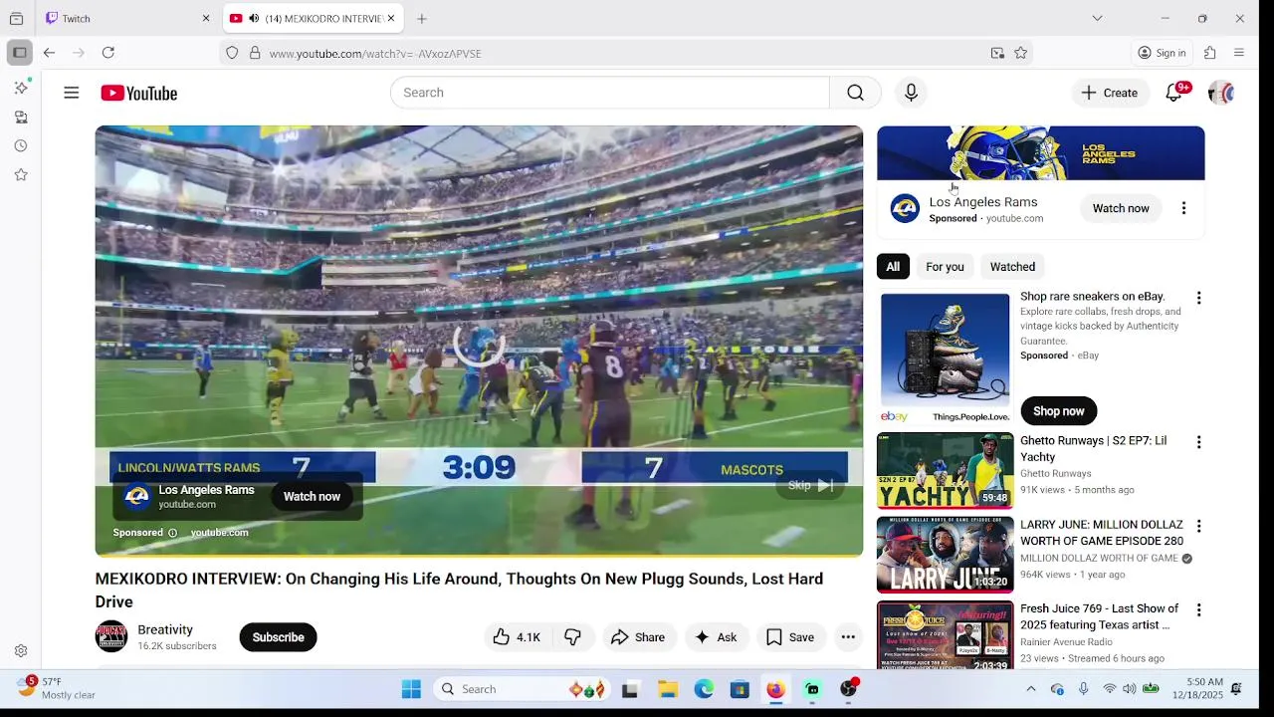Open sidebar settings gear icon

pos(21,651)
